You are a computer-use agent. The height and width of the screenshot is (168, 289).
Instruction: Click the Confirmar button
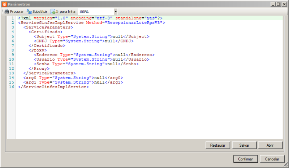[246, 159]
